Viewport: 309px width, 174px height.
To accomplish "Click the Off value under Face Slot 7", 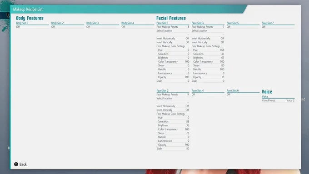I will click(x=264, y=27).
